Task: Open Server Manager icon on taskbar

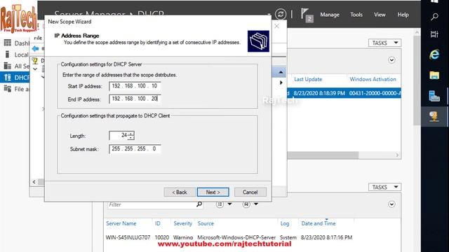Action: (x=434, y=96)
